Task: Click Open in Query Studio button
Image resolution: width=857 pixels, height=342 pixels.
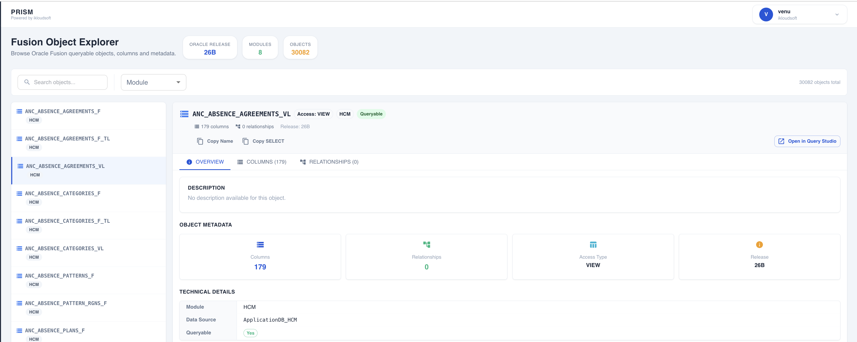Action: coord(807,141)
